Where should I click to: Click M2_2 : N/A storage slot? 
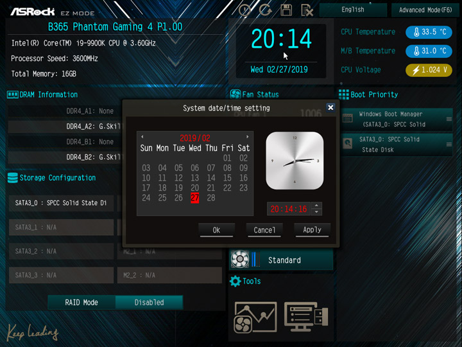point(169,275)
